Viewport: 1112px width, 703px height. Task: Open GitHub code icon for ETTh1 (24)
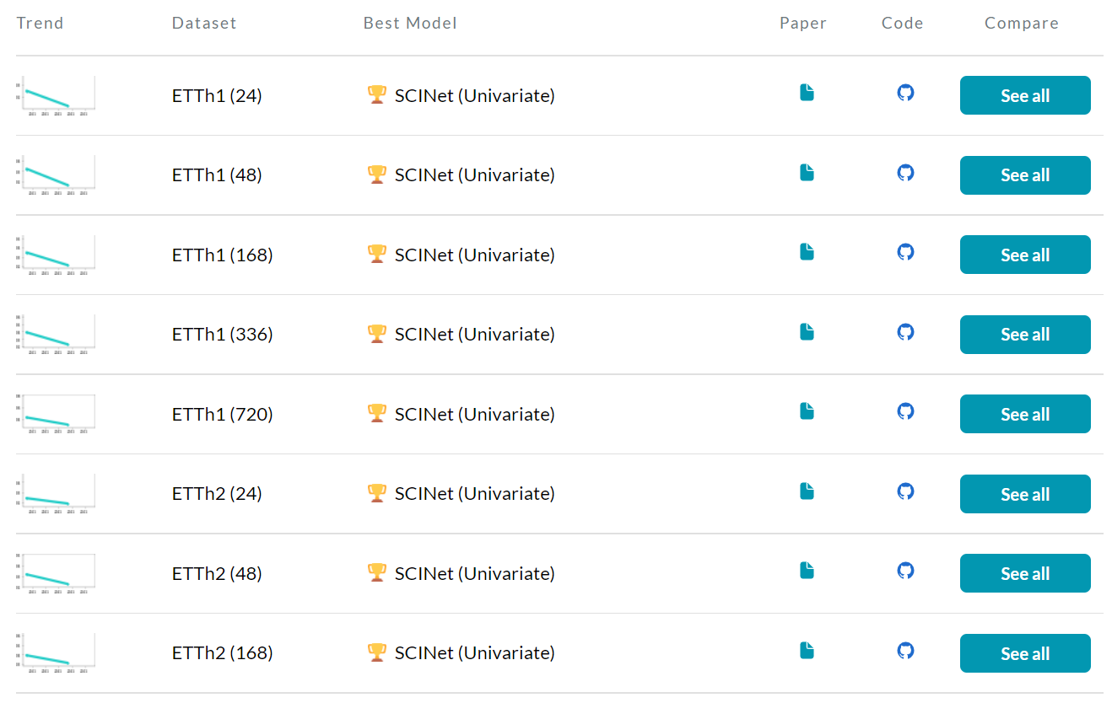(905, 93)
